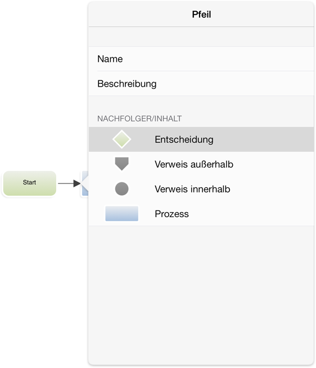Click the partially hidden blue shape behind popover
Image resolution: width=316 pixels, height=368 pixels.
(85, 183)
